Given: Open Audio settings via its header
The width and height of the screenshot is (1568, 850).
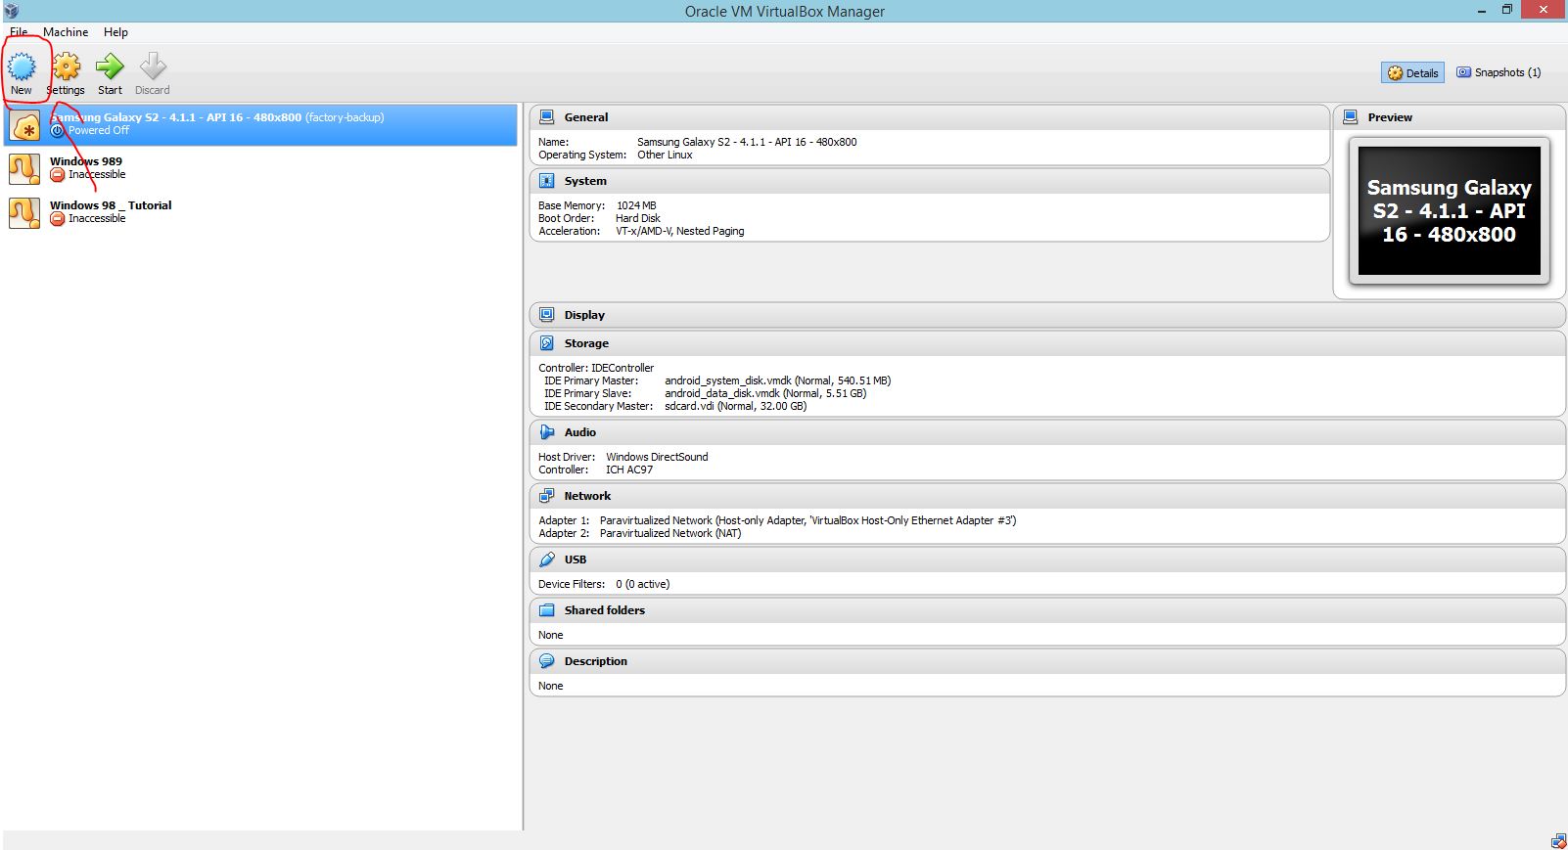Looking at the screenshot, I should 1047,432.
